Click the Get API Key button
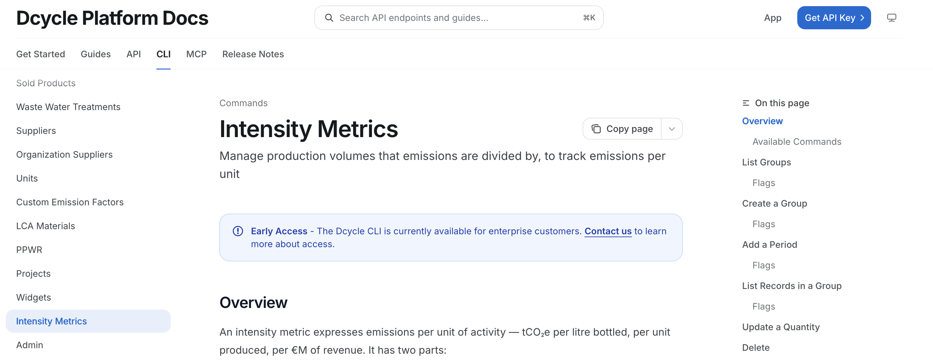The image size is (933, 363). pyautogui.click(x=834, y=18)
